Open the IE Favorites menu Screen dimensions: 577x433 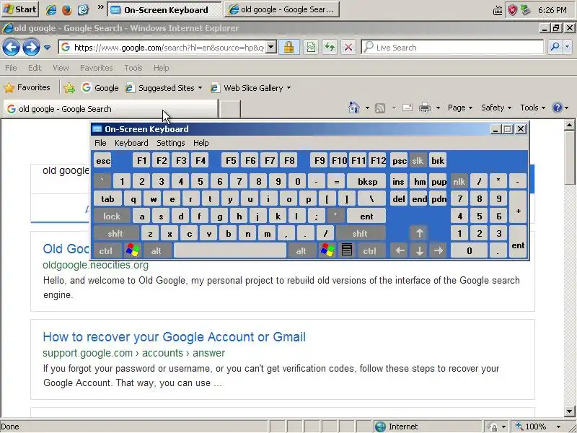(x=97, y=68)
